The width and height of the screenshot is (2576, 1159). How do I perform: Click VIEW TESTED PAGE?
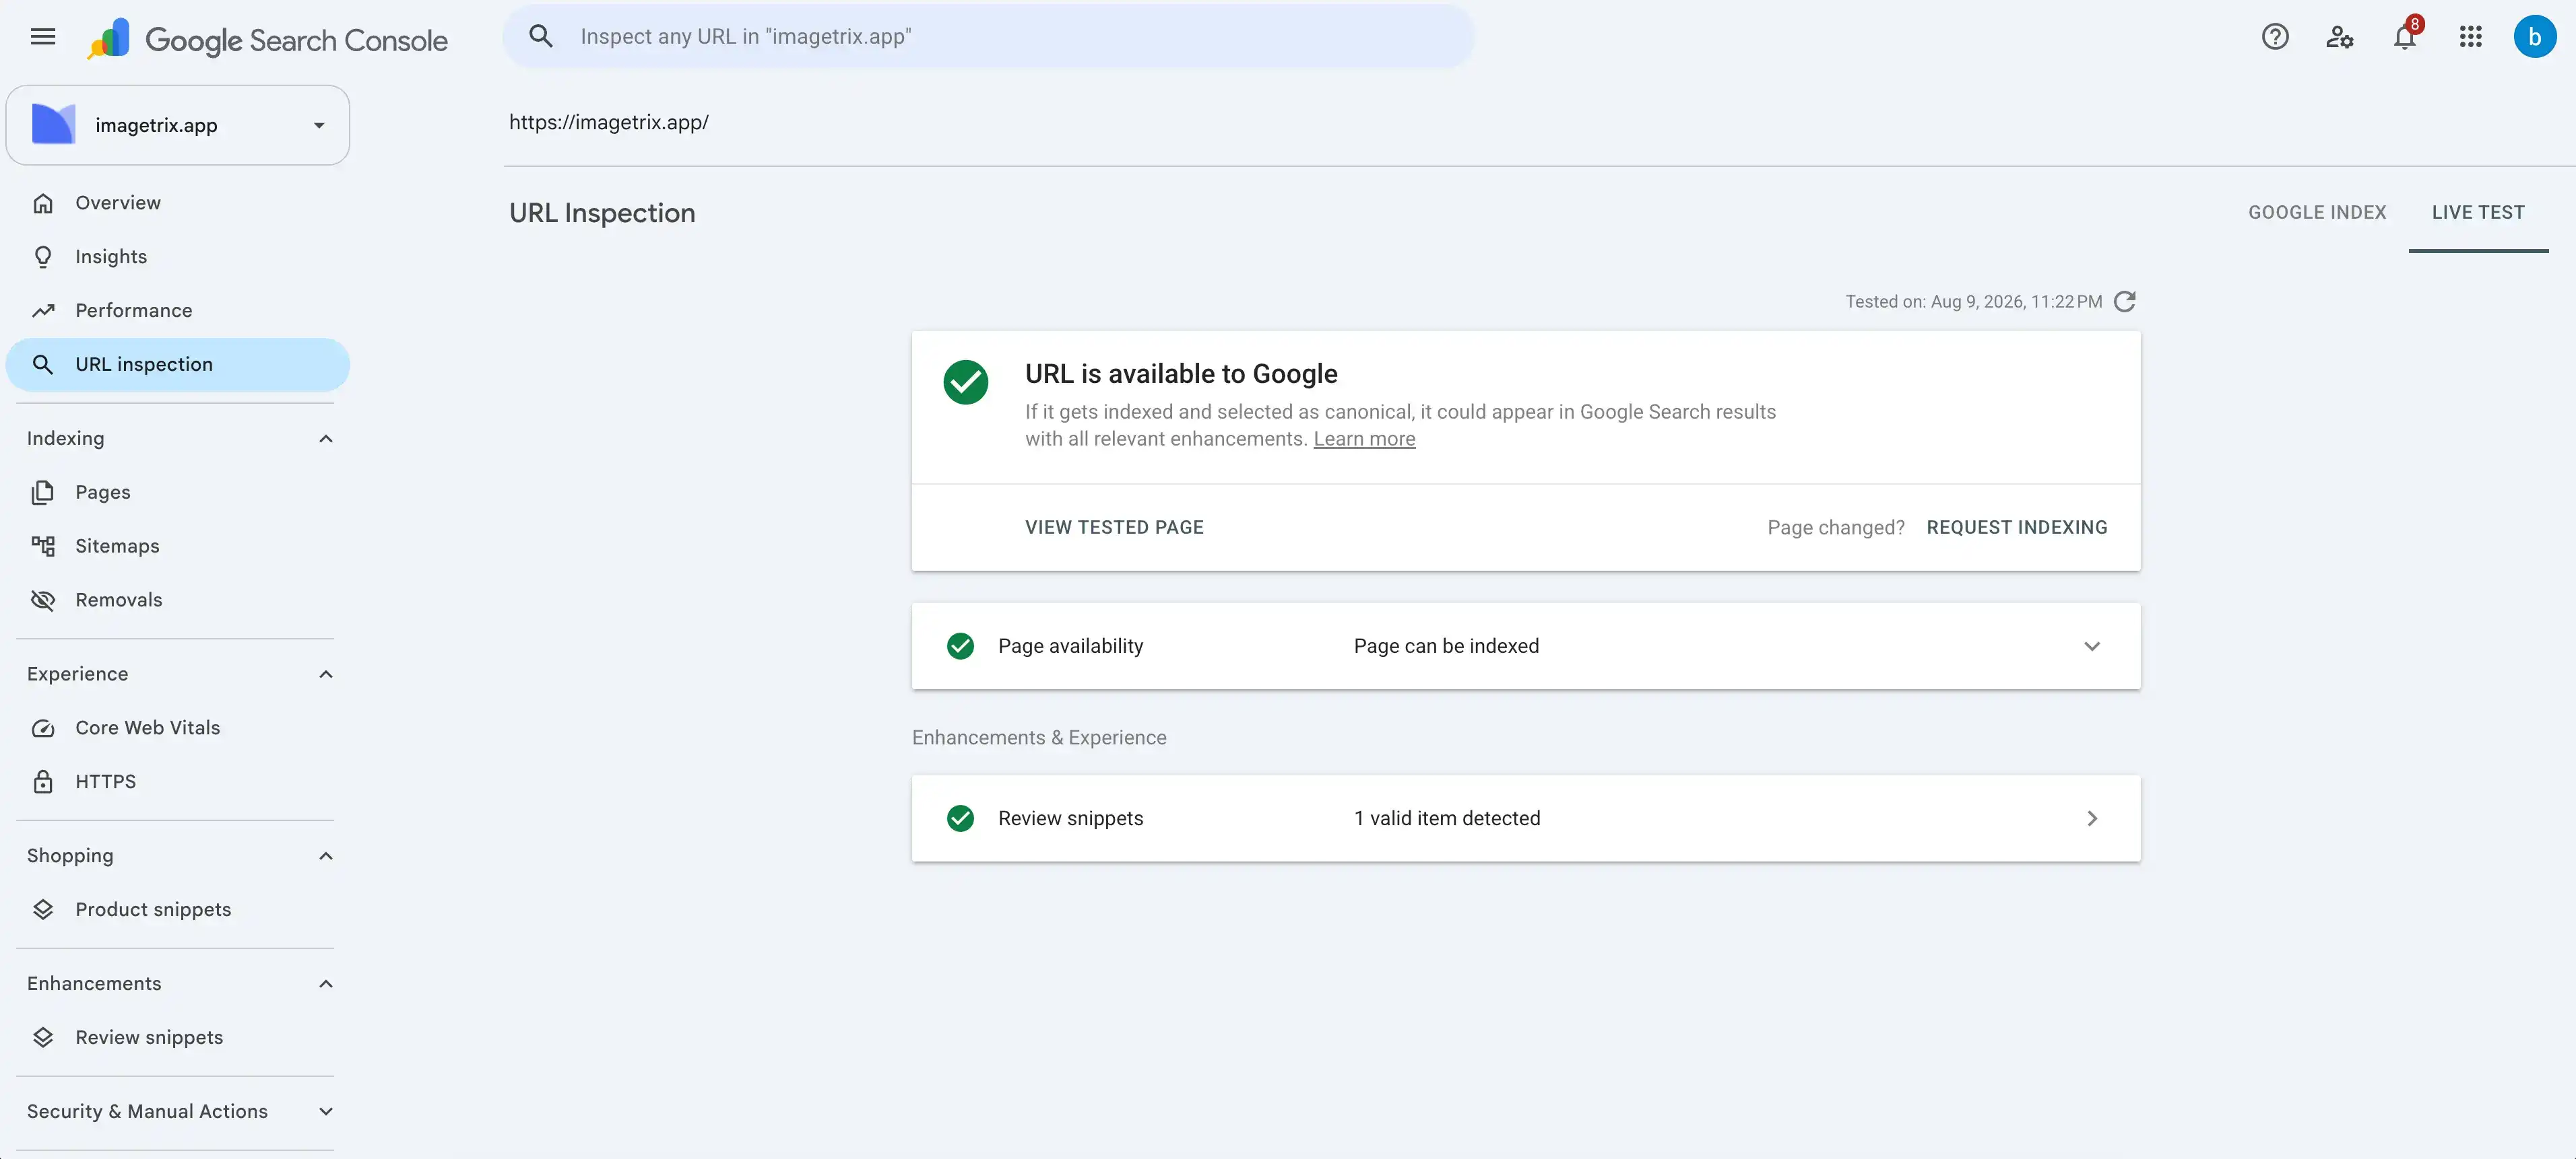click(x=1114, y=528)
